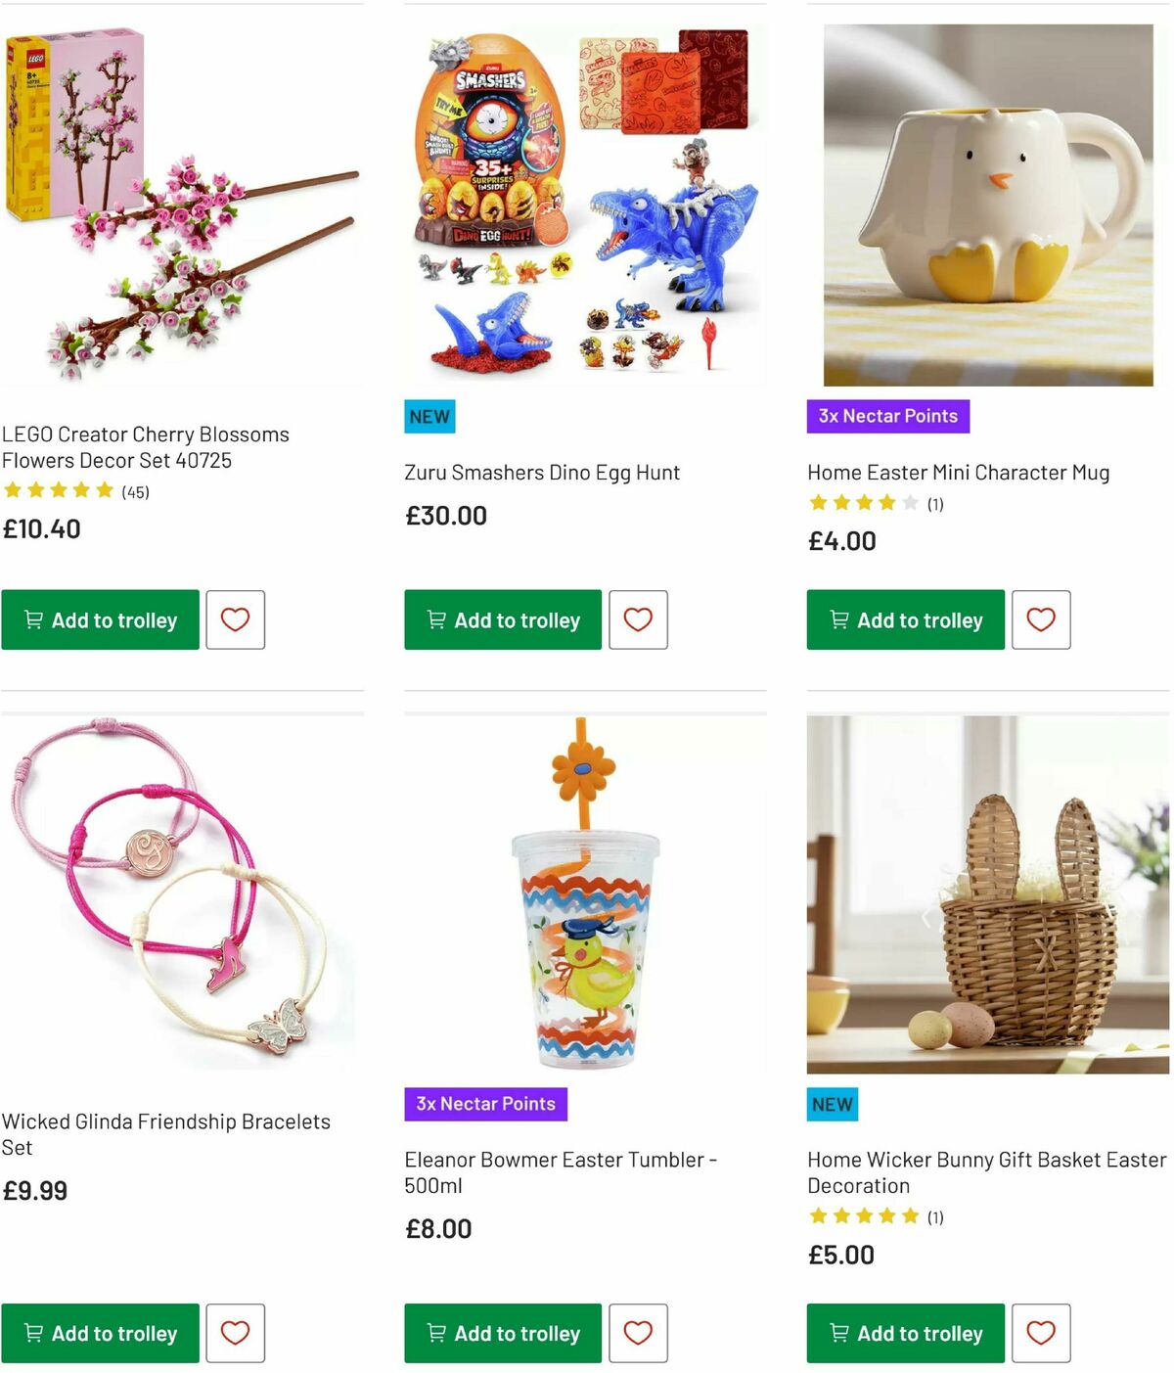This screenshot has height=1373, width=1174.
Task: Click Add to trolley for the Wicked Glinda bracelets
Action: [100, 1333]
